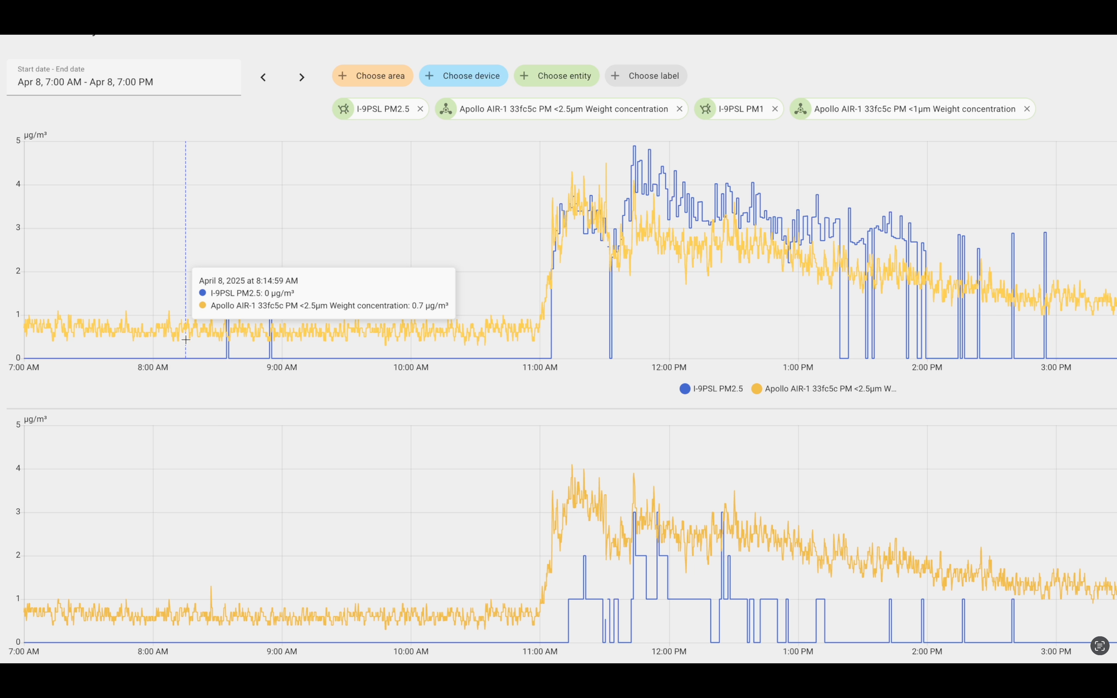Open the Choose entity picker
Image resolution: width=1117 pixels, height=698 pixels.
tap(556, 76)
